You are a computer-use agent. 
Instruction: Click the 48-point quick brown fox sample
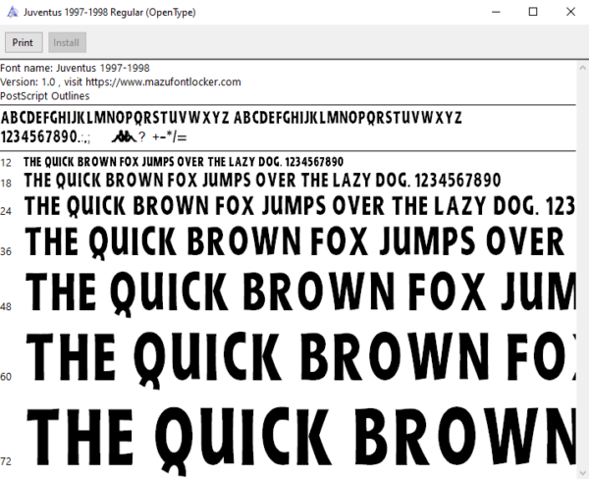(x=300, y=293)
